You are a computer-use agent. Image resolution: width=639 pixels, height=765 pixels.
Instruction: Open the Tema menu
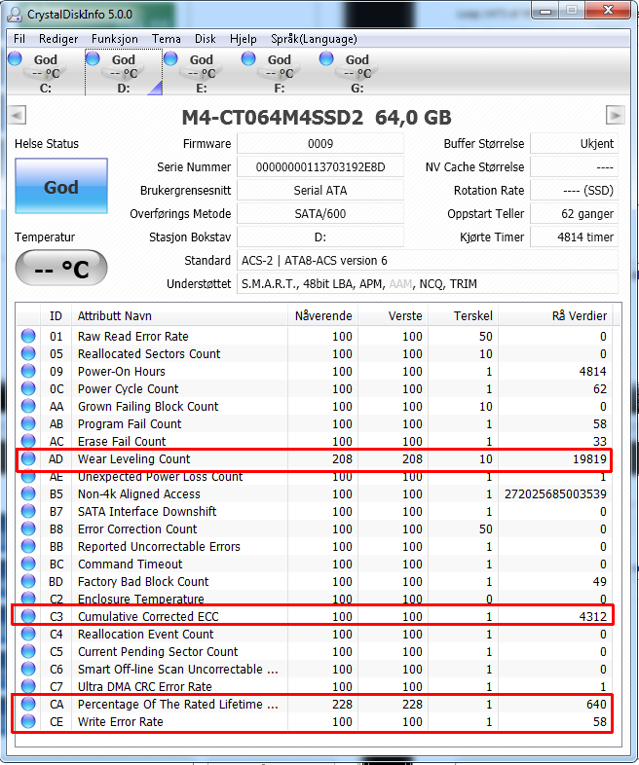pos(166,39)
